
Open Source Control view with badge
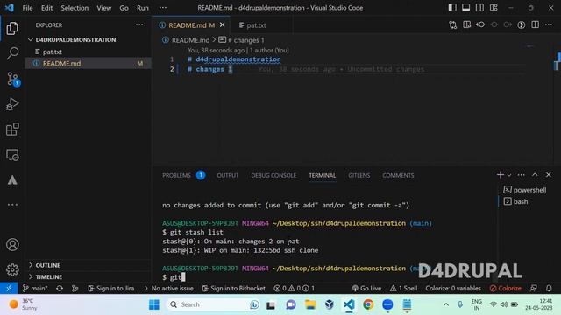click(13, 79)
